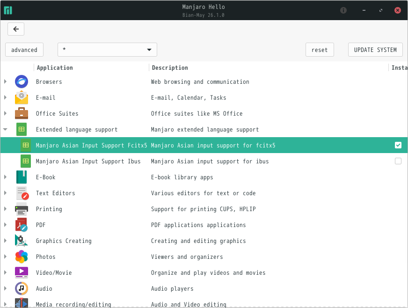Click the Manjaro logo in the title bar
This screenshot has height=308, width=408.
click(8, 10)
